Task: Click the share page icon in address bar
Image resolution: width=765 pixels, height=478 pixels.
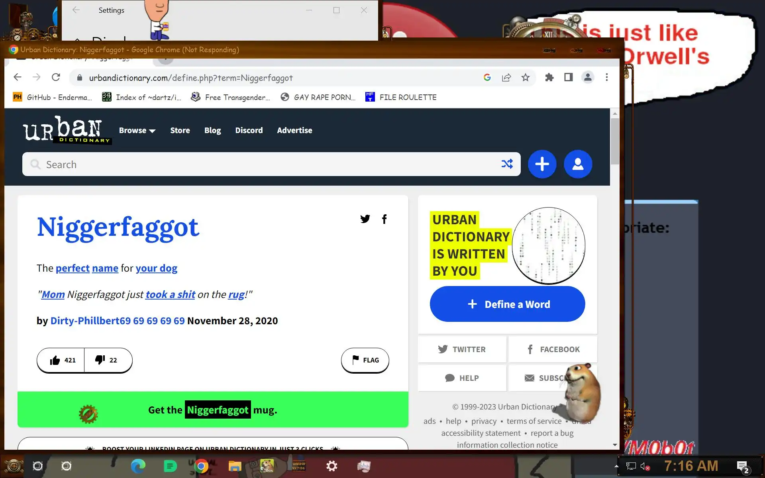Action: click(x=506, y=78)
